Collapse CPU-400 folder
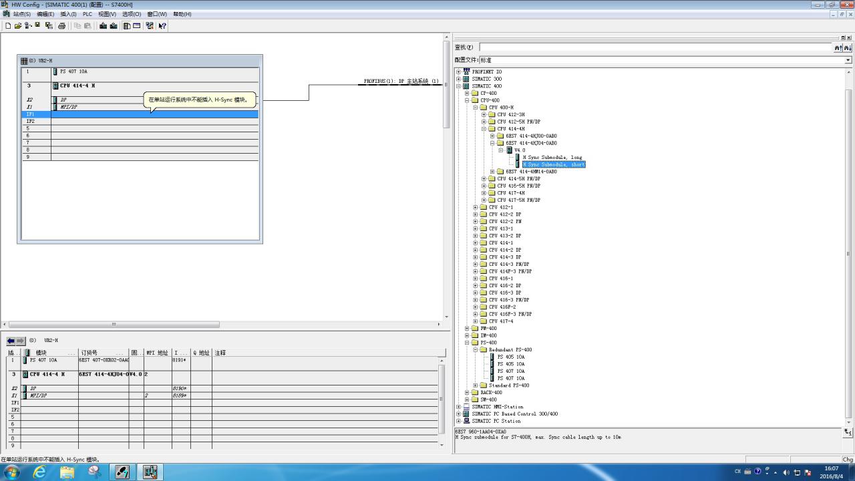The image size is (855, 481). (x=467, y=100)
